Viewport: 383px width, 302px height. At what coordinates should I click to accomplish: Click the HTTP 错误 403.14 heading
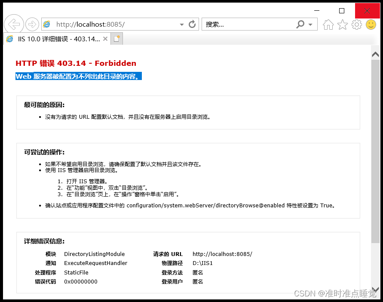click(x=76, y=63)
